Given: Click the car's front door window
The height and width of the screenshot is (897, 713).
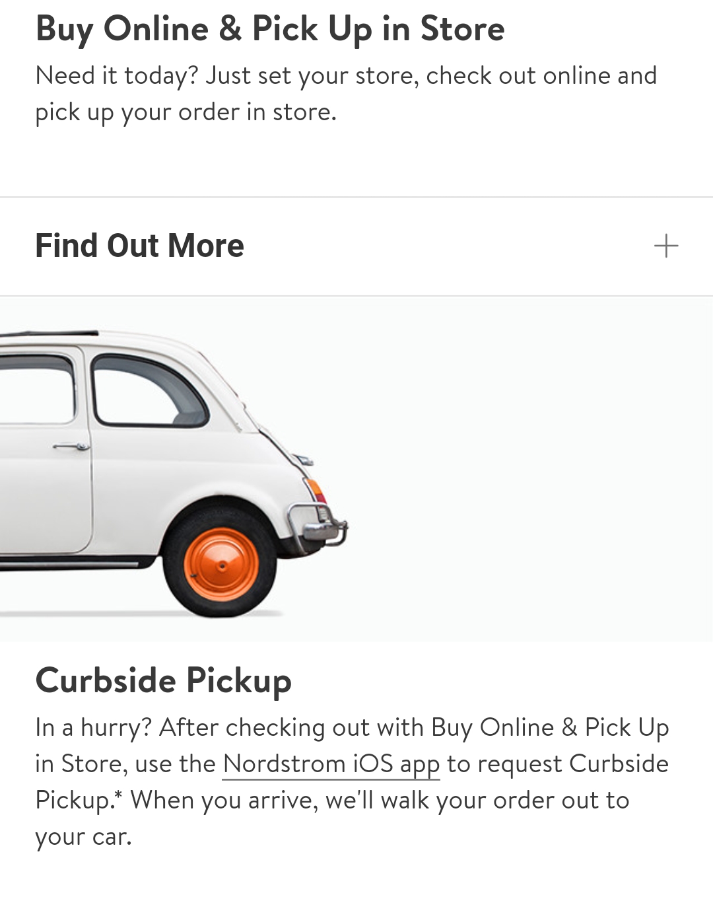Looking at the screenshot, I should 36,390.
